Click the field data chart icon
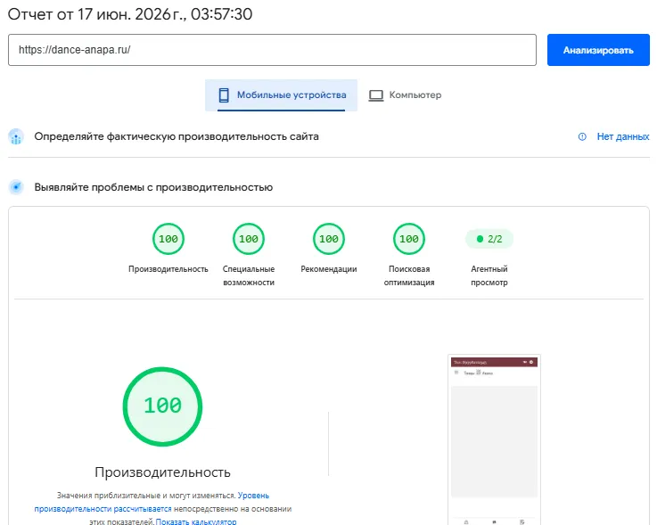This screenshot has width=657, height=525. pyautogui.click(x=16, y=136)
